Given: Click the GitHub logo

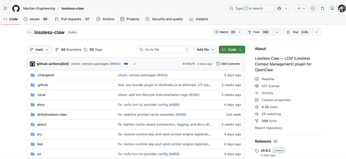Looking at the screenshot, I should click(x=16, y=8).
